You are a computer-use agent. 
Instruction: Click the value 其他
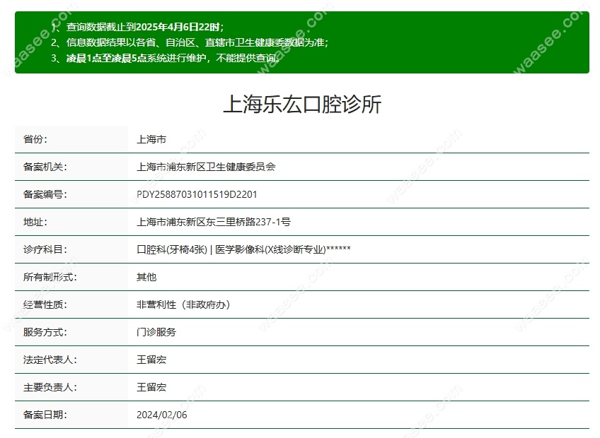[x=146, y=277]
